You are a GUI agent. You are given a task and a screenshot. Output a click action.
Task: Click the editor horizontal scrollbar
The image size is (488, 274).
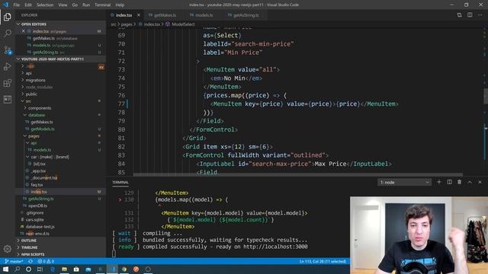tap(297, 175)
